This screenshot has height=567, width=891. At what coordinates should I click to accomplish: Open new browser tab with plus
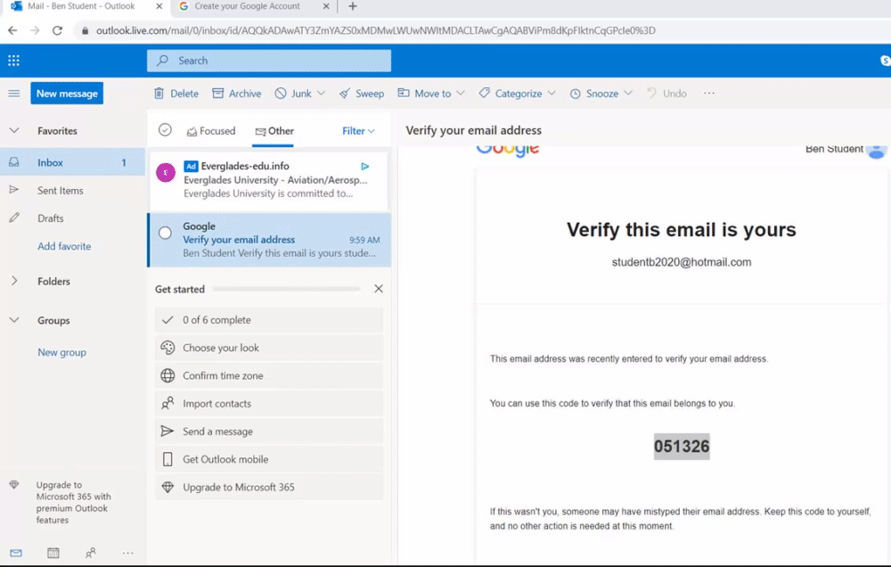[x=352, y=6]
